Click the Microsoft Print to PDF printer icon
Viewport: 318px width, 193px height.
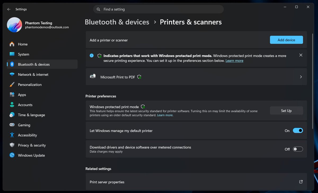(x=93, y=76)
